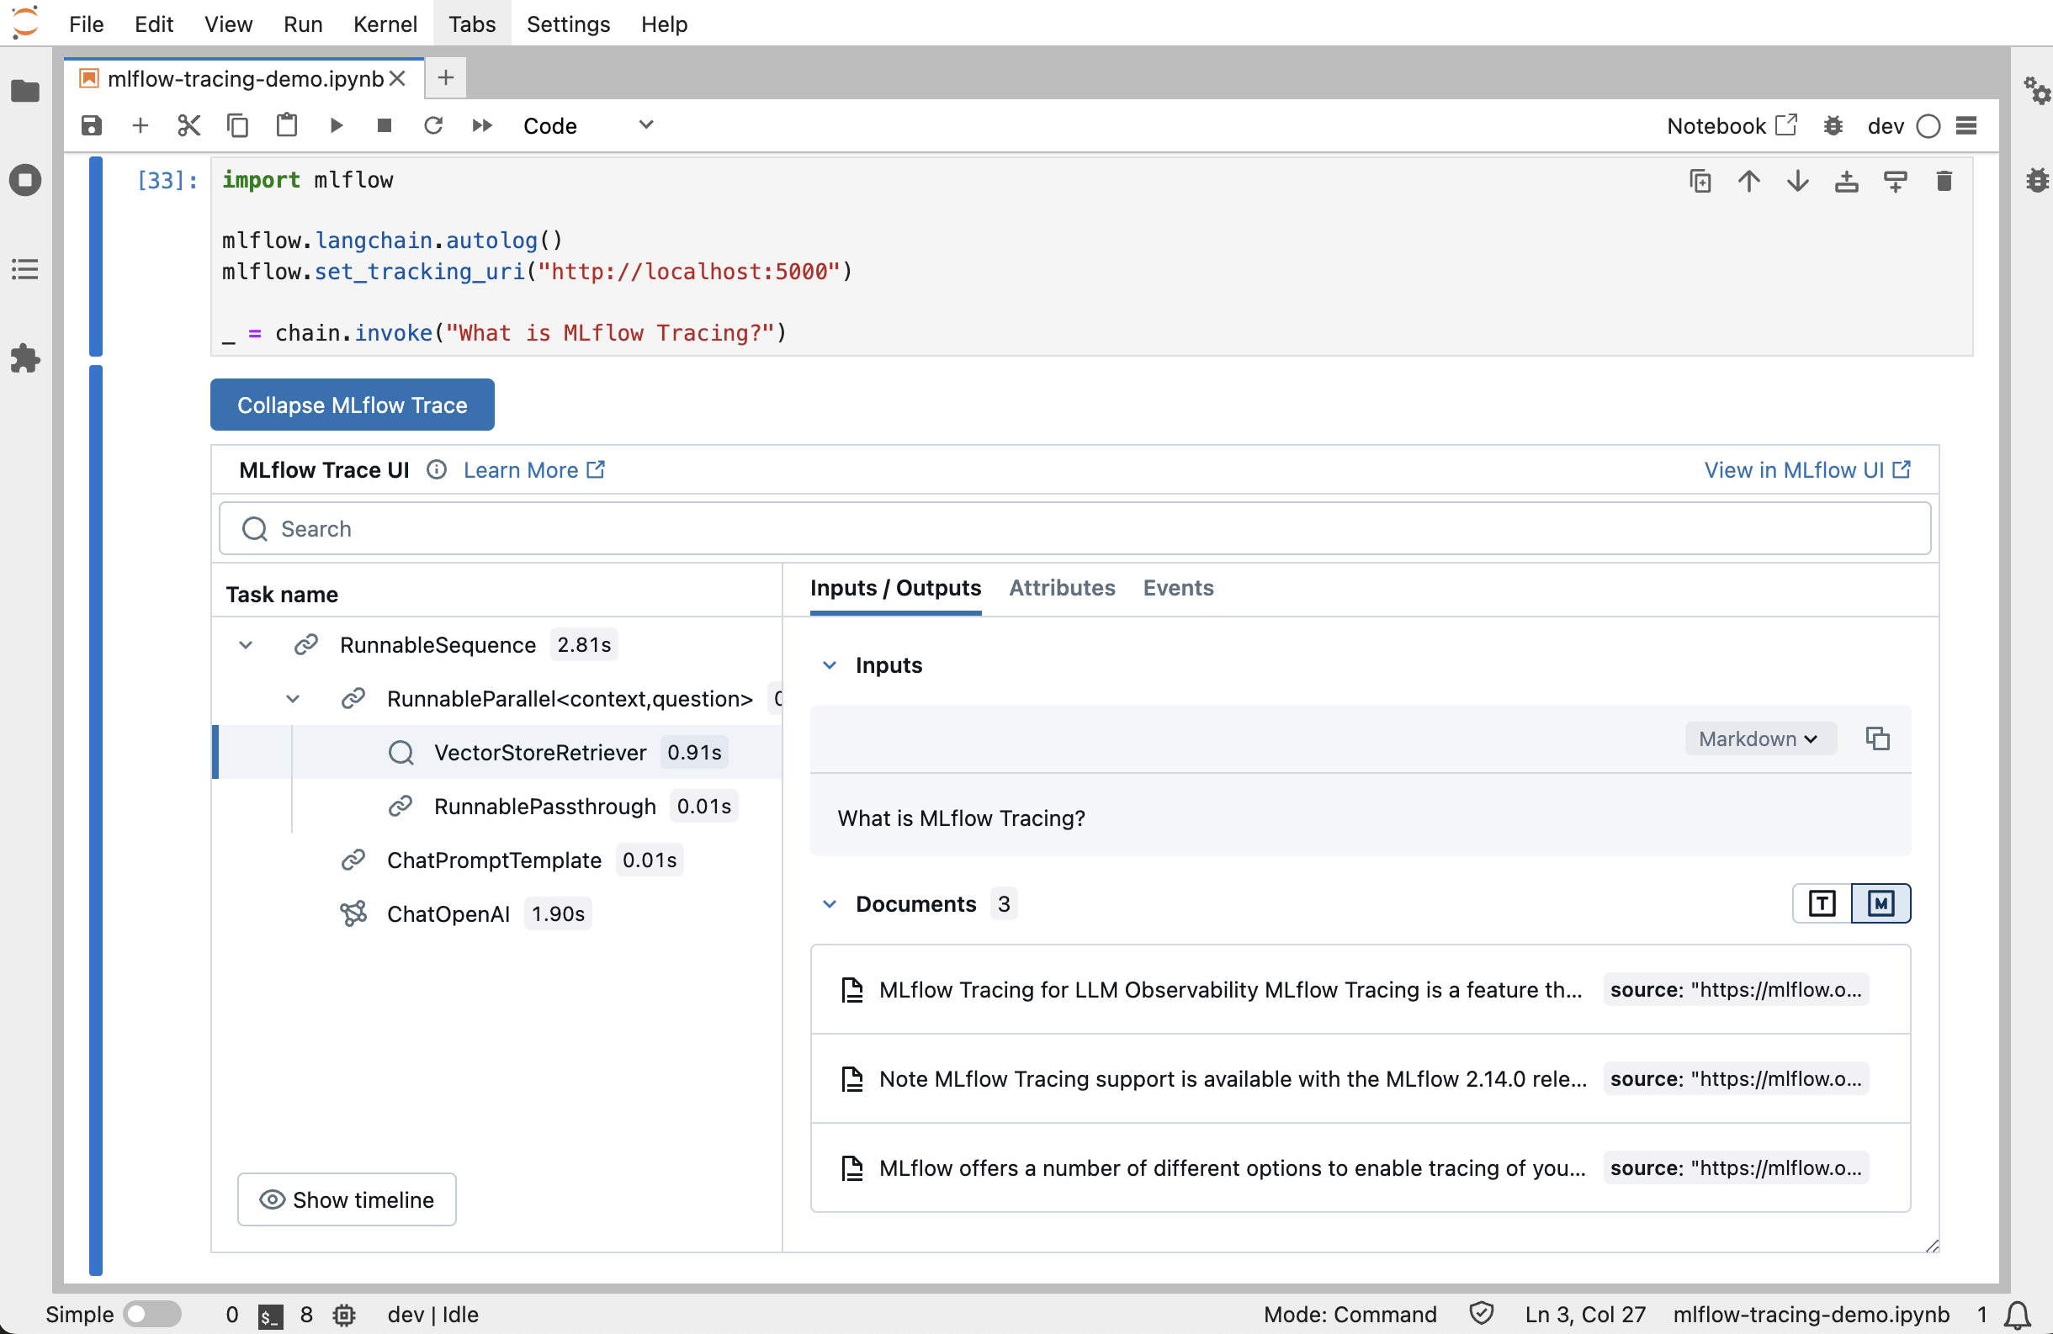Select Markdown format dropdown
This screenshot has width=2053, height=1334.
coord(1757,738)
